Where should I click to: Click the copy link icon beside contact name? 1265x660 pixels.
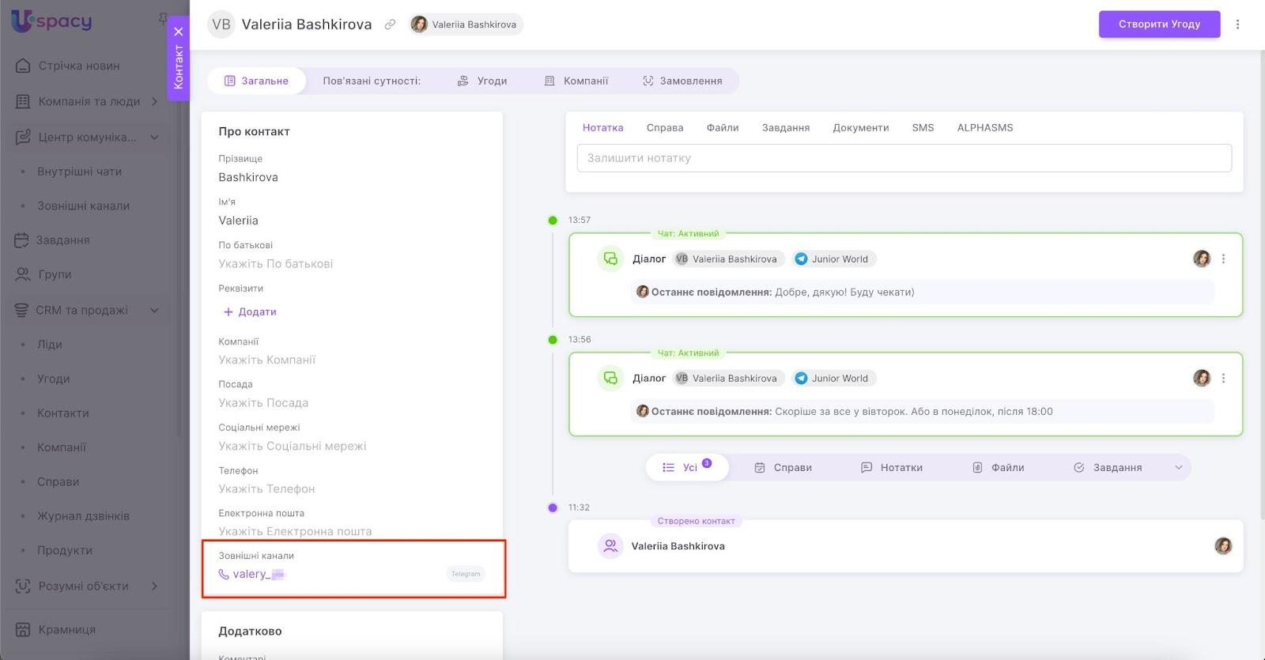coord(390,25)
